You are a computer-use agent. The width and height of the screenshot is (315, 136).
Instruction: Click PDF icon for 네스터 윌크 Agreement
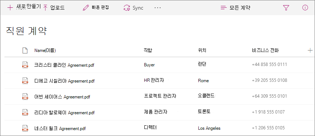point(25,128)
